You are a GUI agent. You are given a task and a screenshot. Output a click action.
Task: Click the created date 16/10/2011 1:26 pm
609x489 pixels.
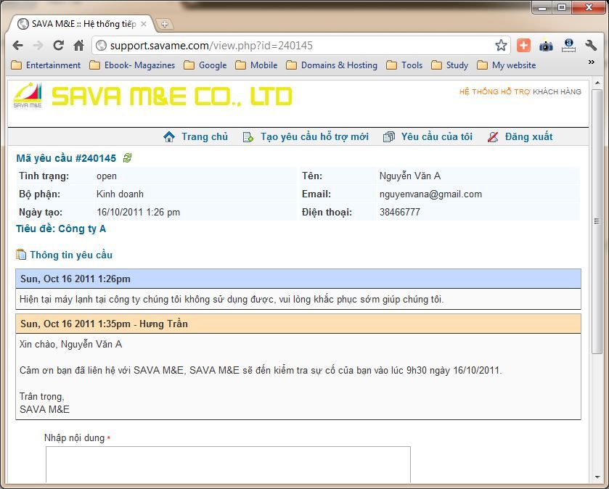138,213
